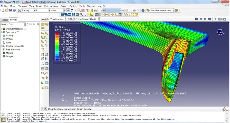Click the yellow legend swatch for +4.029e+08
Image resolution: width=230 pixels, height=123 pixels.
click(57, 41)
